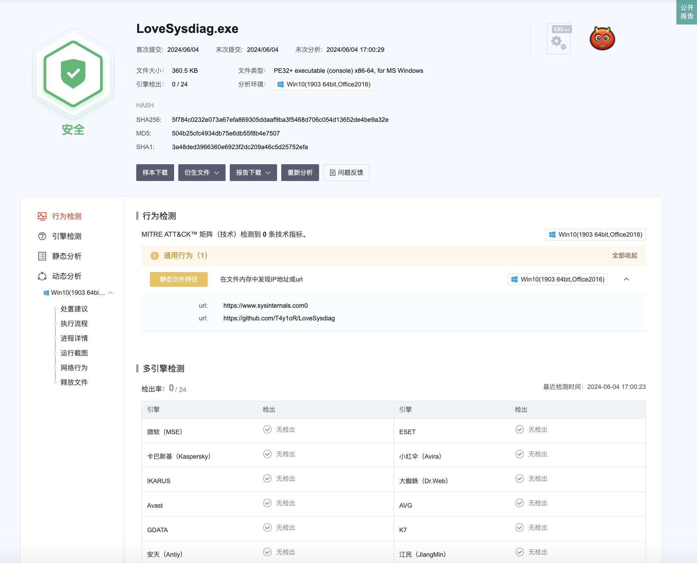Click the engine detection gauge icon
The width and height of the screenshot is (697, 563).
42,236
